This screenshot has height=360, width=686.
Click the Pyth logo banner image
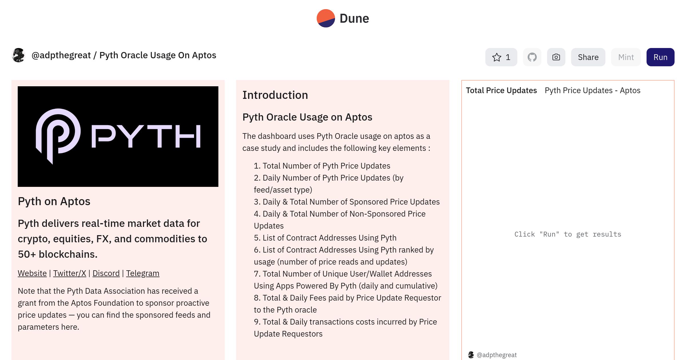tap(118, 136)
